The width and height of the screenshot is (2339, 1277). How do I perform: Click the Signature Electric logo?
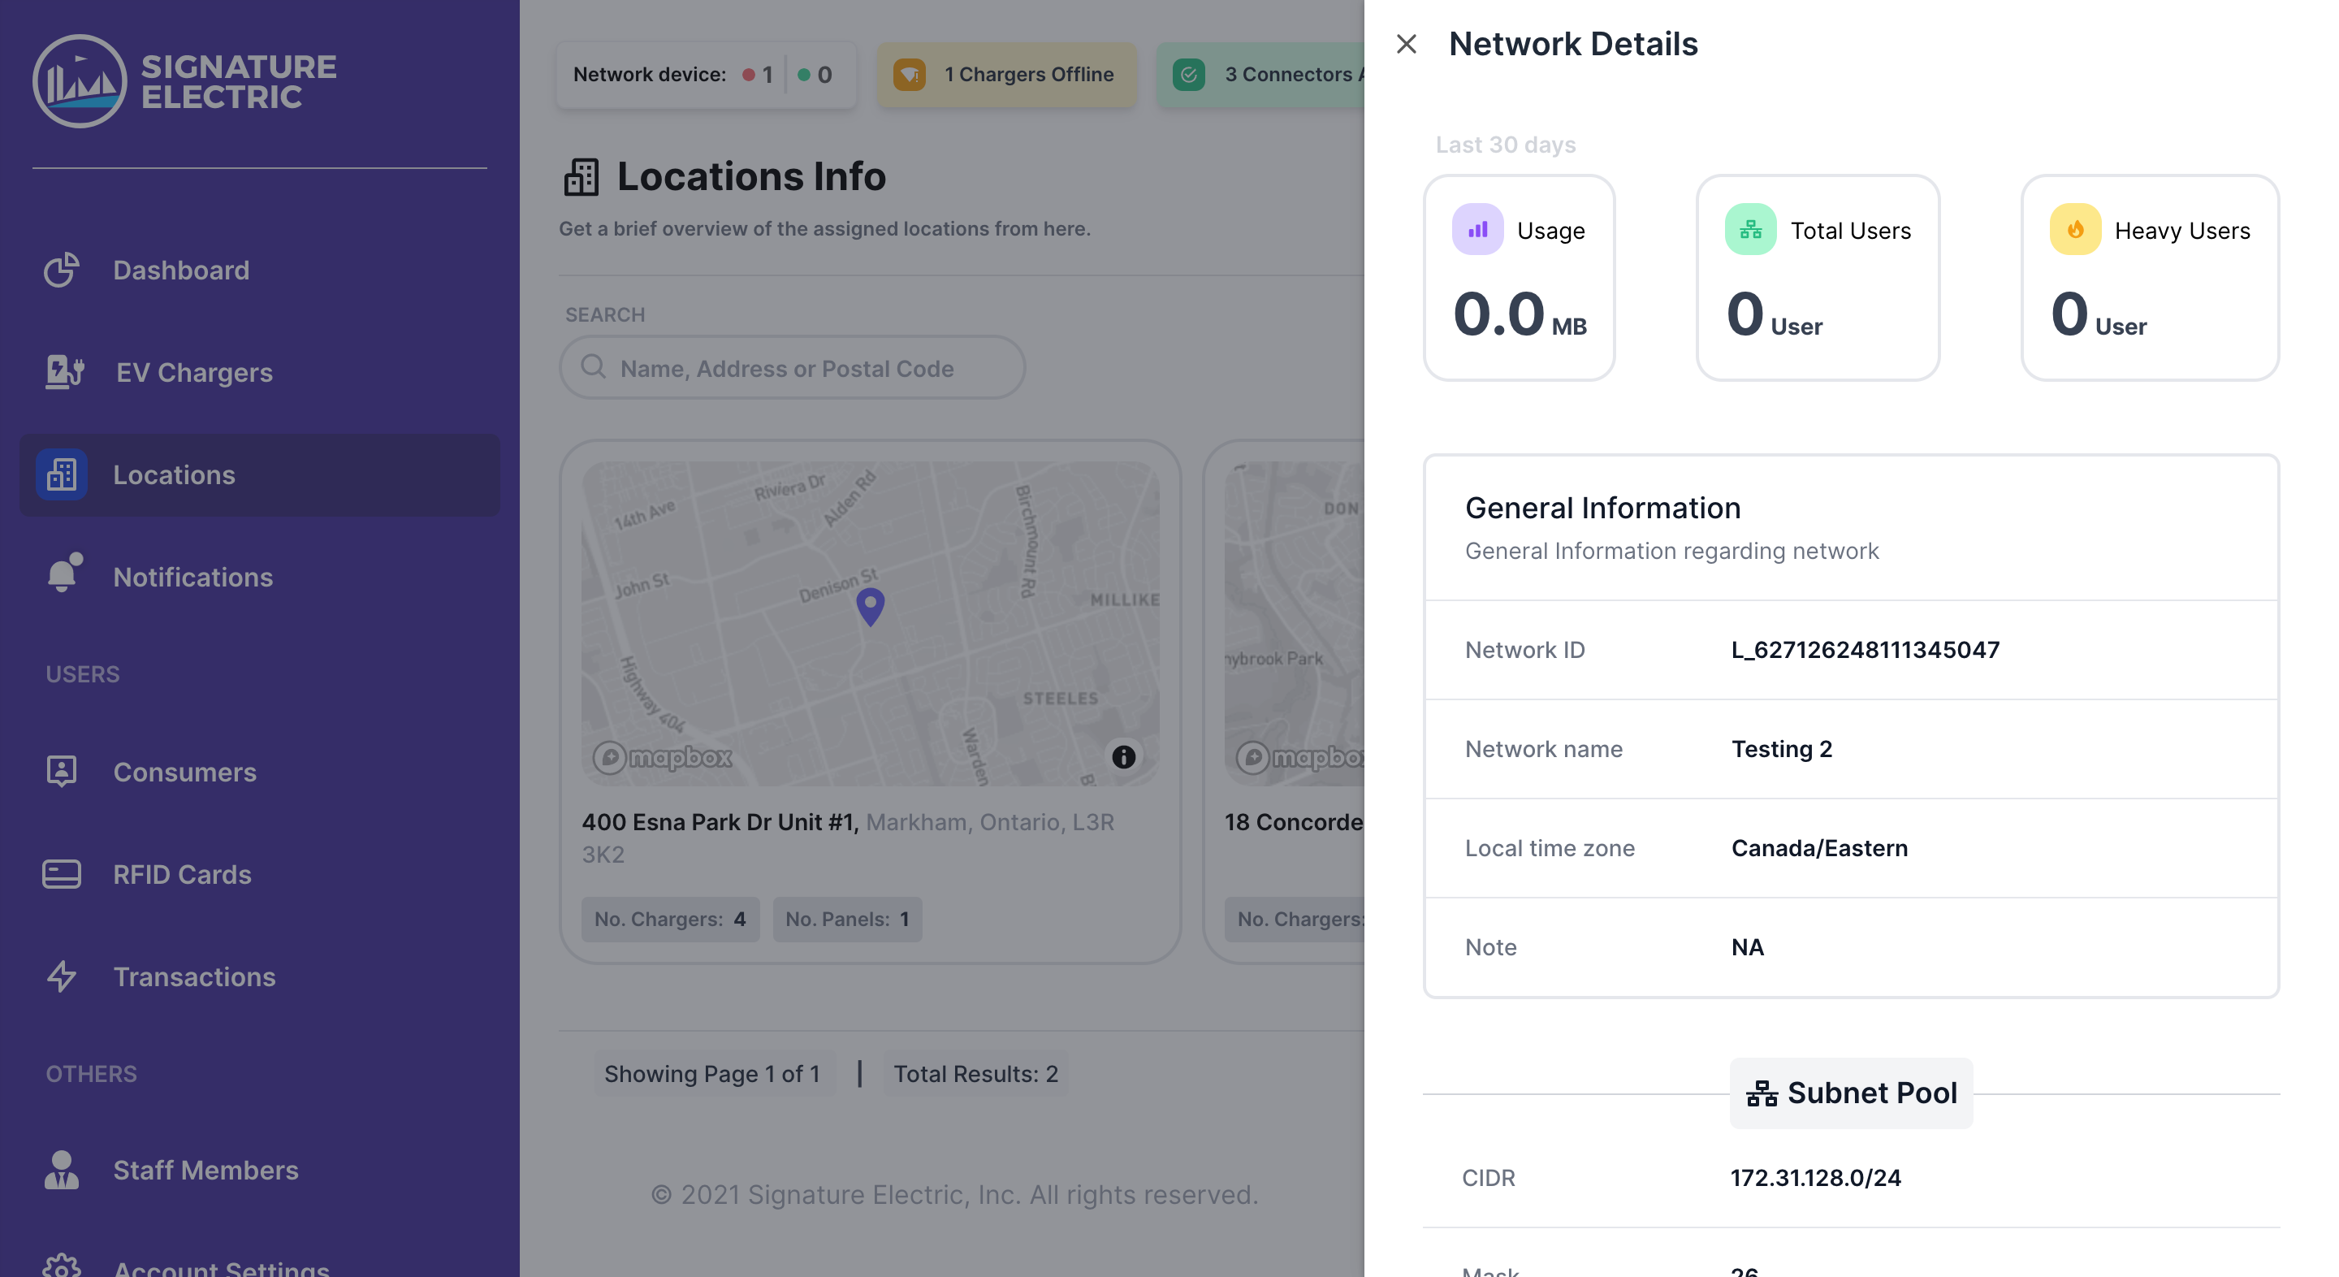click(184, 81)
